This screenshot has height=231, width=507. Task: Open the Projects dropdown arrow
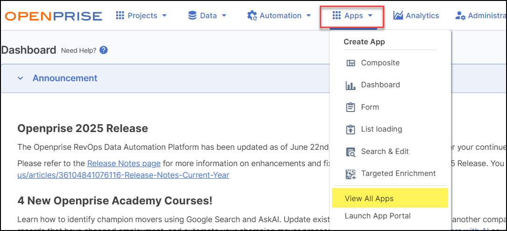164,15
